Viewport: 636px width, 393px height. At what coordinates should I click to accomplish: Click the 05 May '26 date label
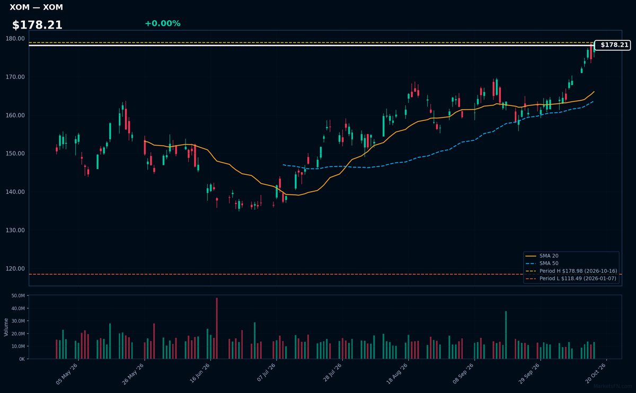click(x=67, y=374)
